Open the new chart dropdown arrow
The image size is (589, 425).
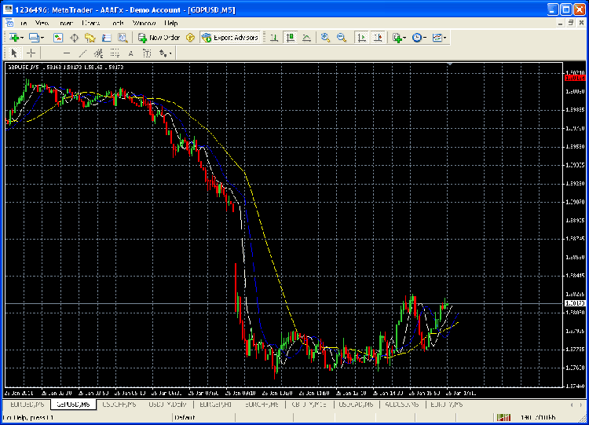tap(24, 38)
